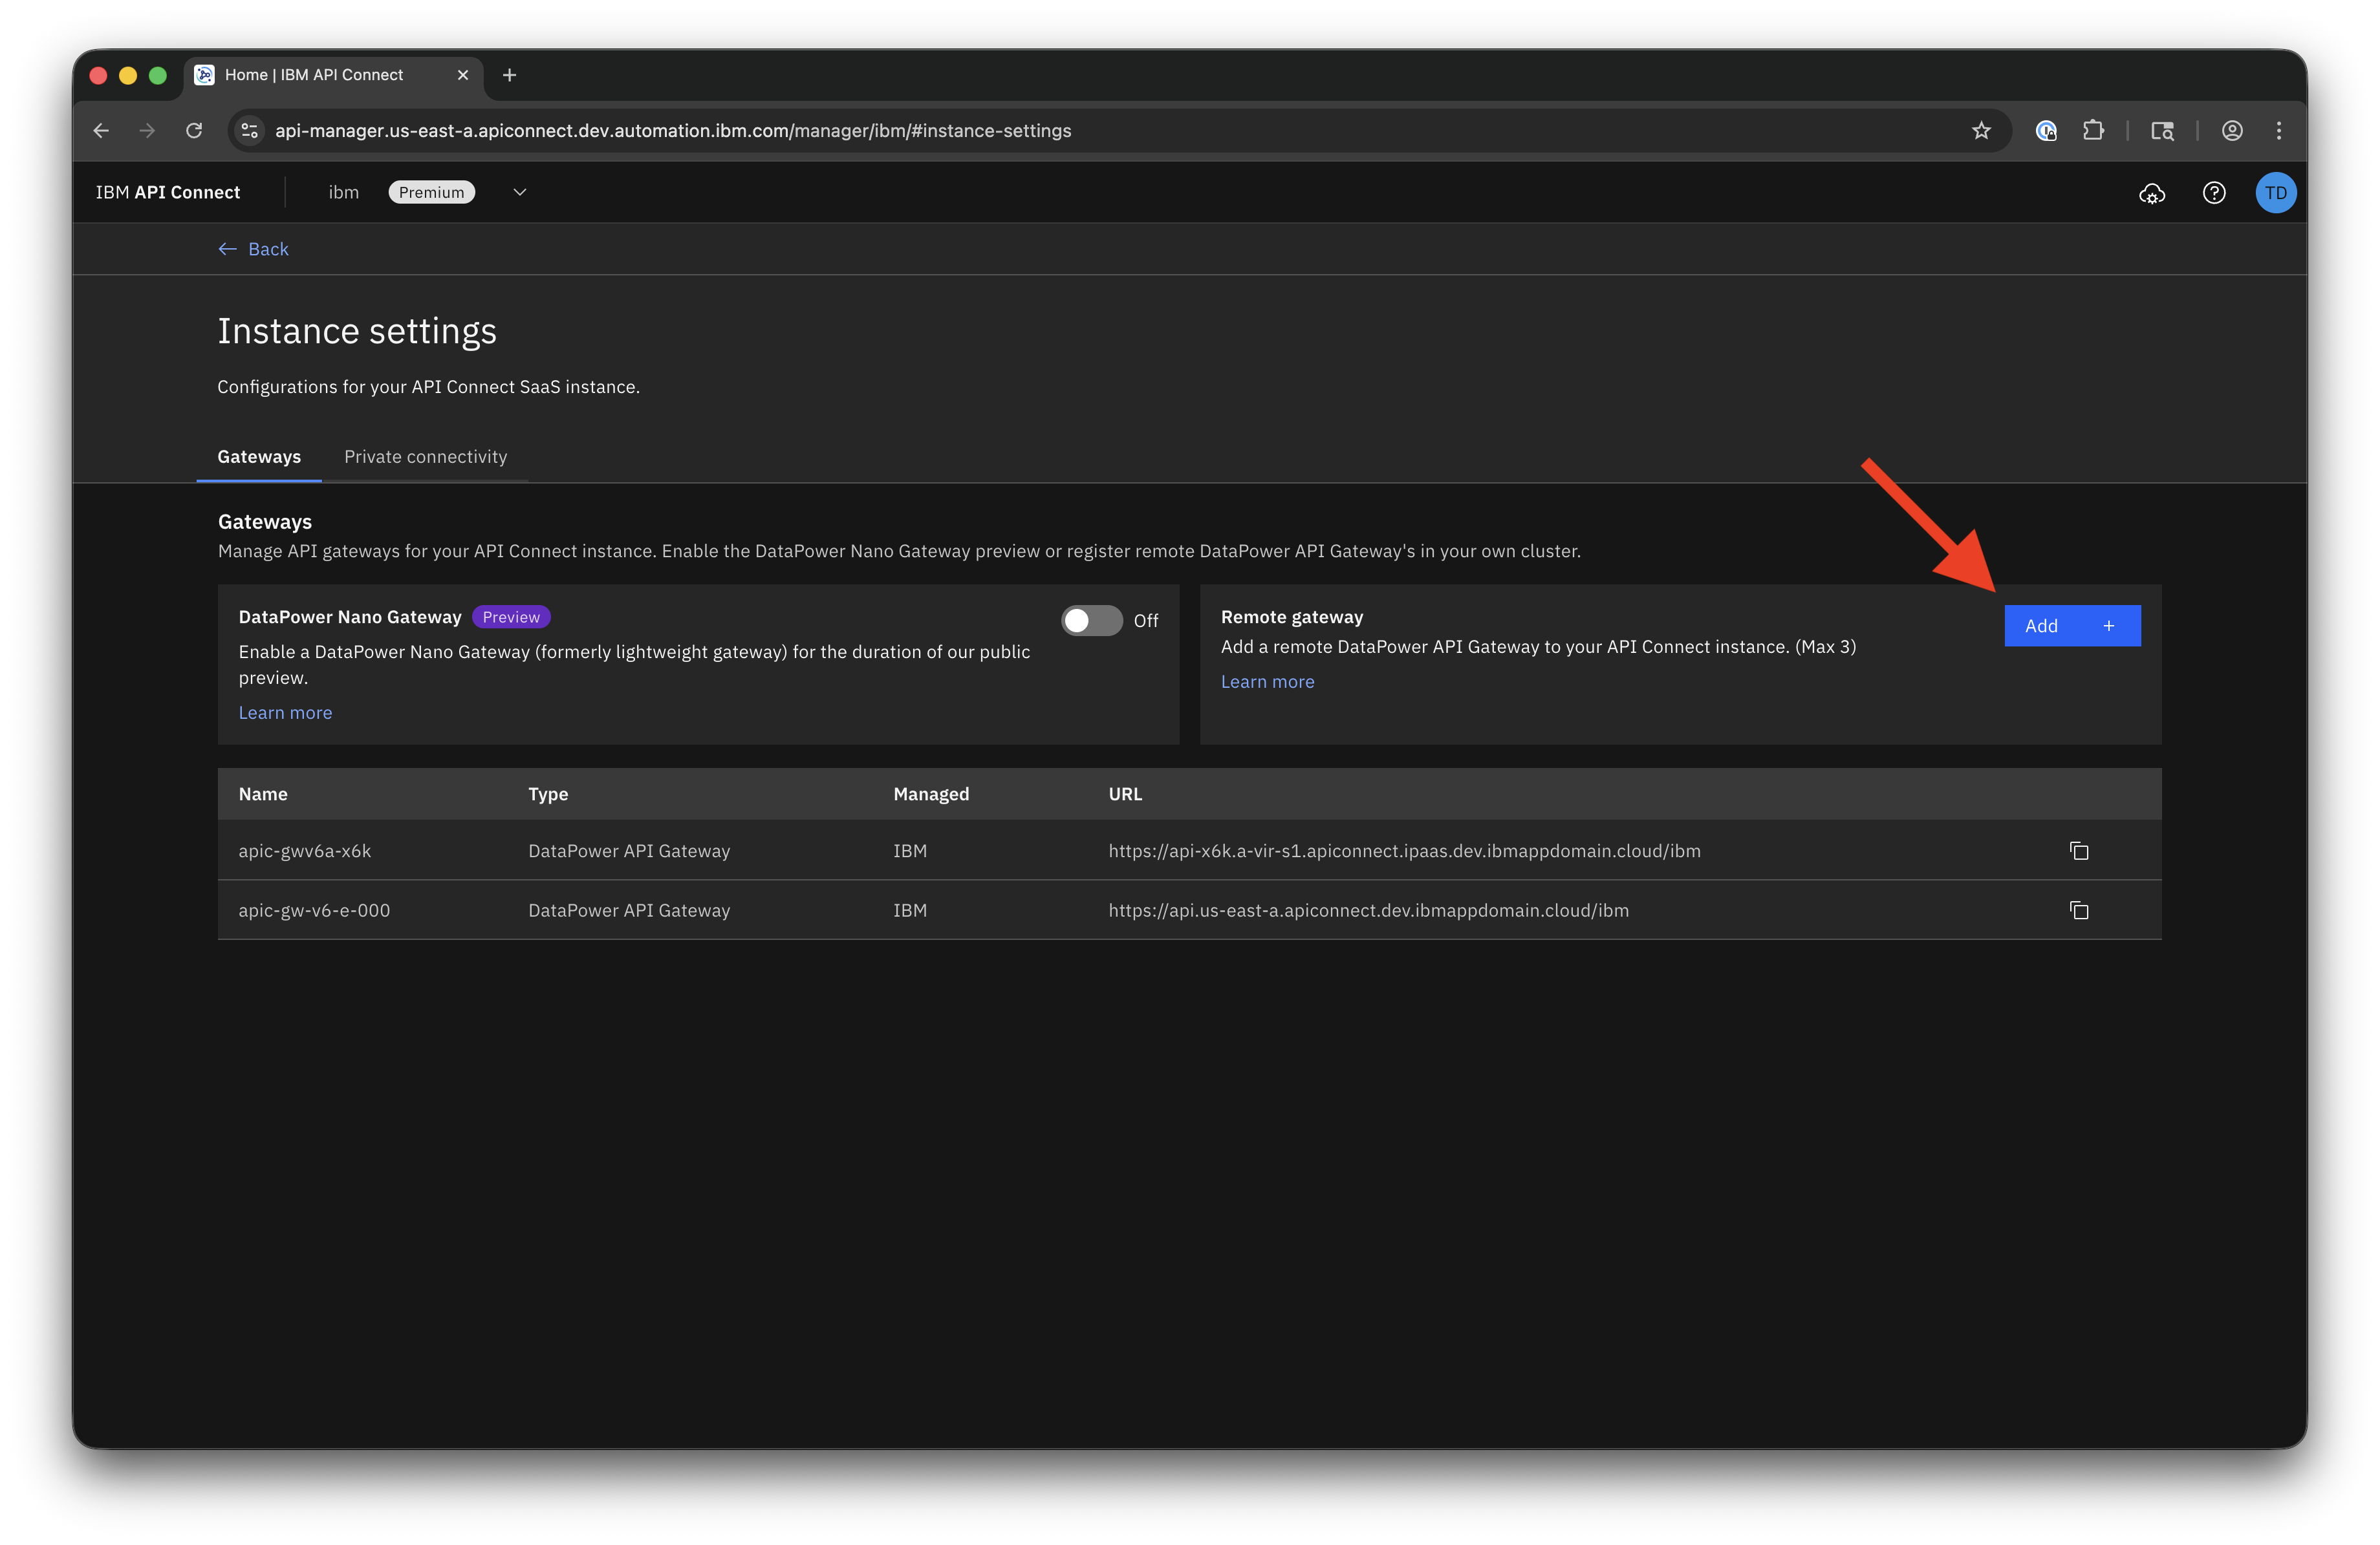This screenshot has height=1545, width=2380.
Task: Switch to the Private connectivity tab
Action: click(425, 456)
